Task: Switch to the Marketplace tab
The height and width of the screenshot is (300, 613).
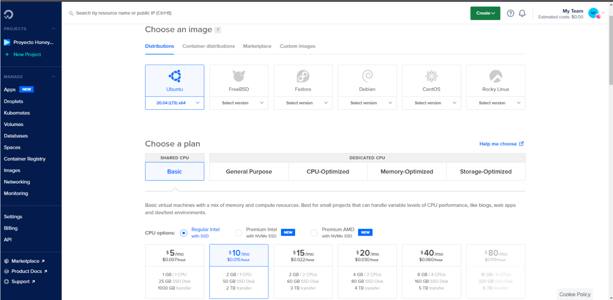Action: tap(257, 46)
